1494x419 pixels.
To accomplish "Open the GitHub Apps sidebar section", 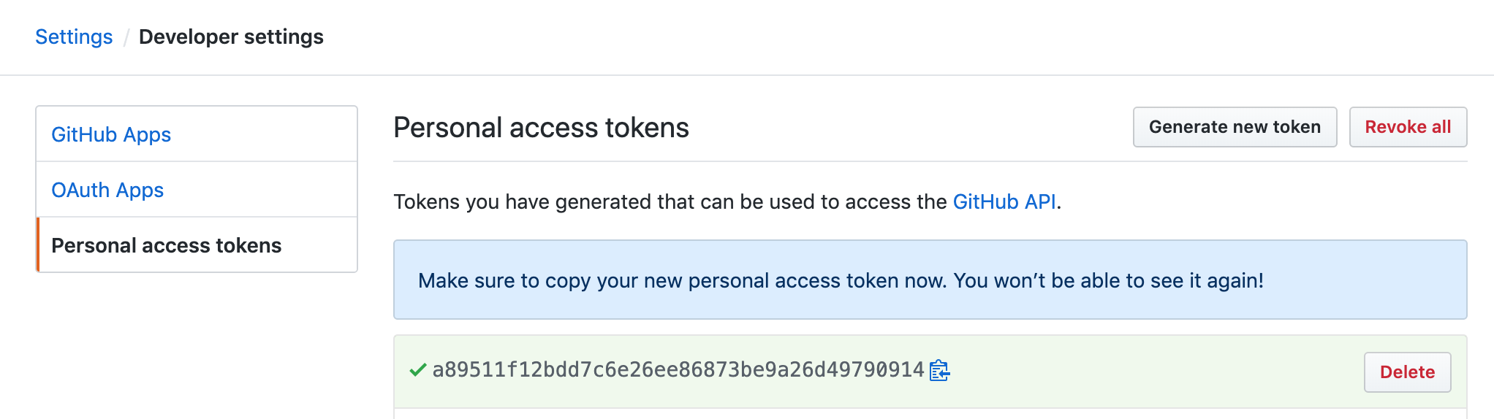I will 111,134.
